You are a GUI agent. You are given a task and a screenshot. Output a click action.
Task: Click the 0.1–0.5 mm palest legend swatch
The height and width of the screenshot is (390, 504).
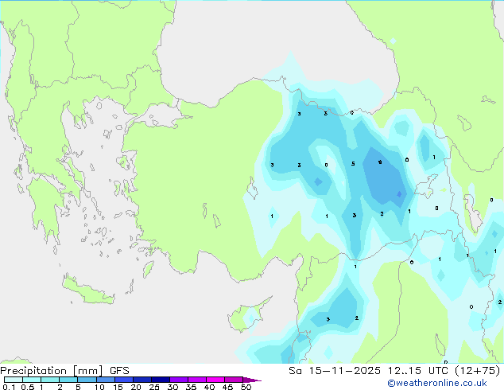pos(14,380)
